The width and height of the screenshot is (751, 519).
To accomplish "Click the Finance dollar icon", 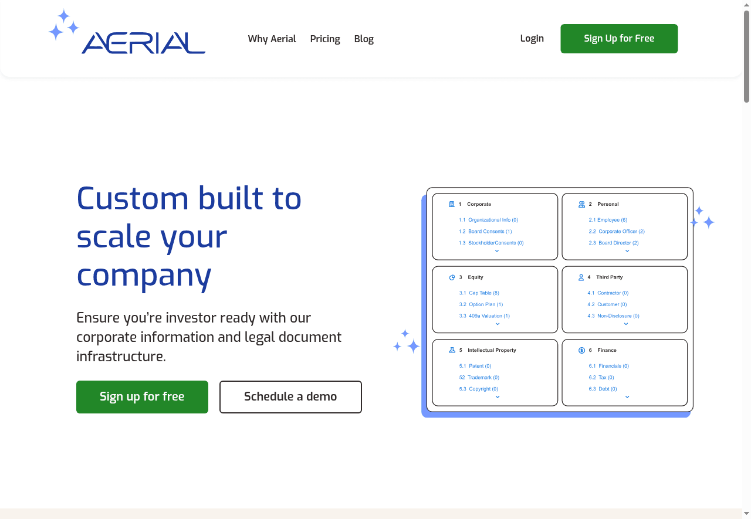I will 581,350.
